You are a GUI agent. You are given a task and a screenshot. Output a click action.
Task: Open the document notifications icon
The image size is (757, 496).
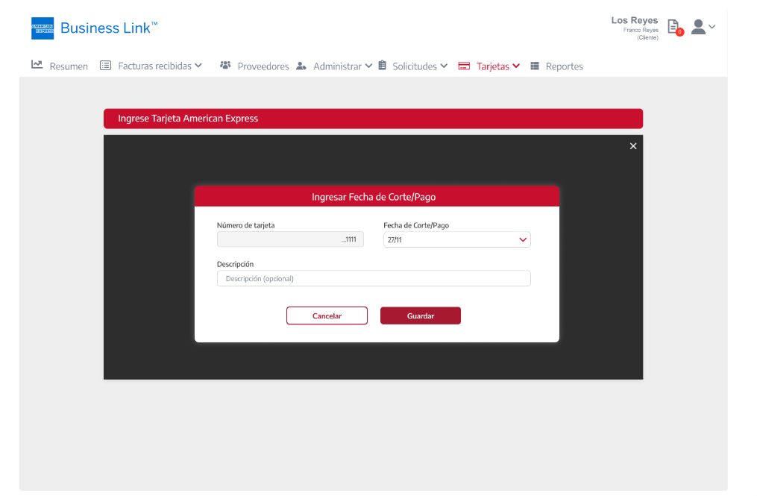point(673,27)
